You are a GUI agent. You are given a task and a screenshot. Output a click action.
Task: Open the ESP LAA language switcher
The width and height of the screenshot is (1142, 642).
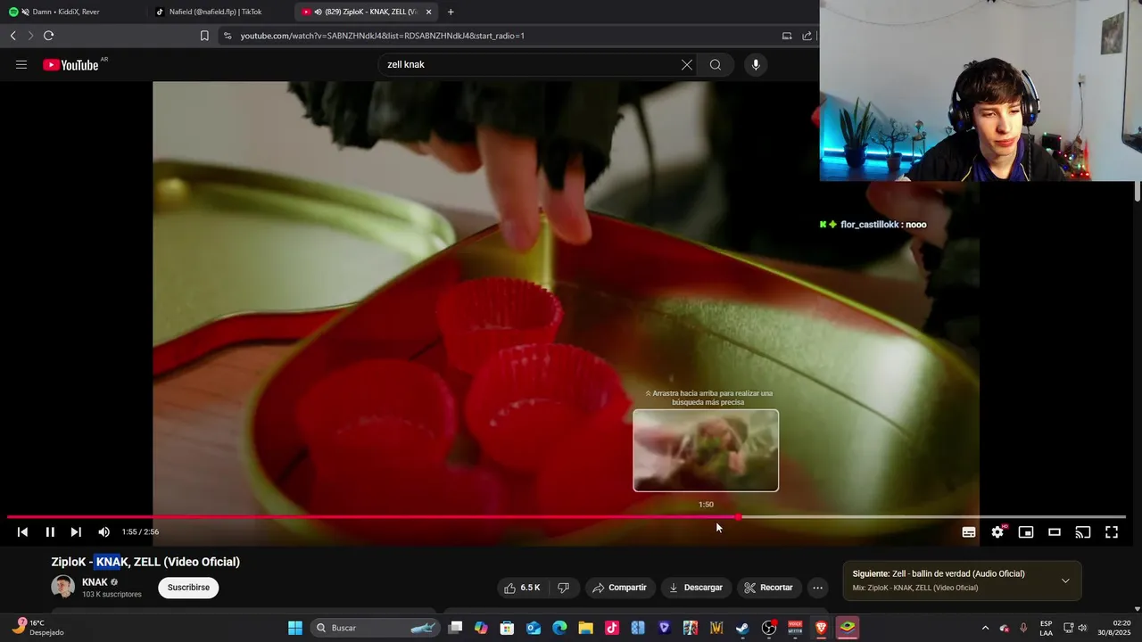(1046, 628)
